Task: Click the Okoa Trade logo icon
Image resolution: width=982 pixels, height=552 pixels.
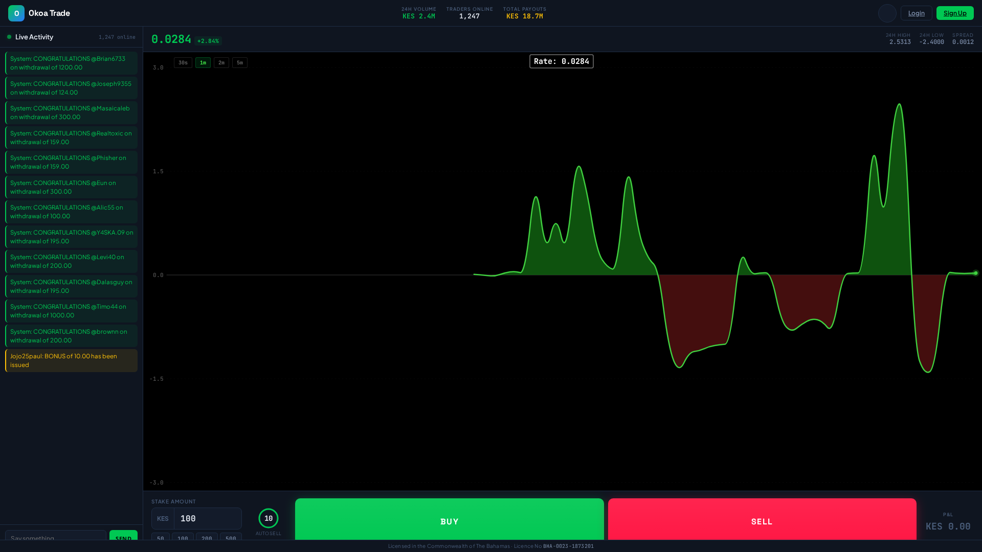Action: tap(16, 13)
